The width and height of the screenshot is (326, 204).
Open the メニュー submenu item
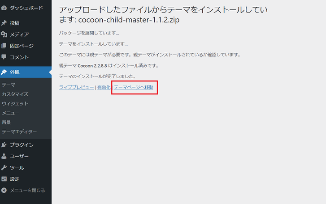pyautogui.click(x=10, y=113)
